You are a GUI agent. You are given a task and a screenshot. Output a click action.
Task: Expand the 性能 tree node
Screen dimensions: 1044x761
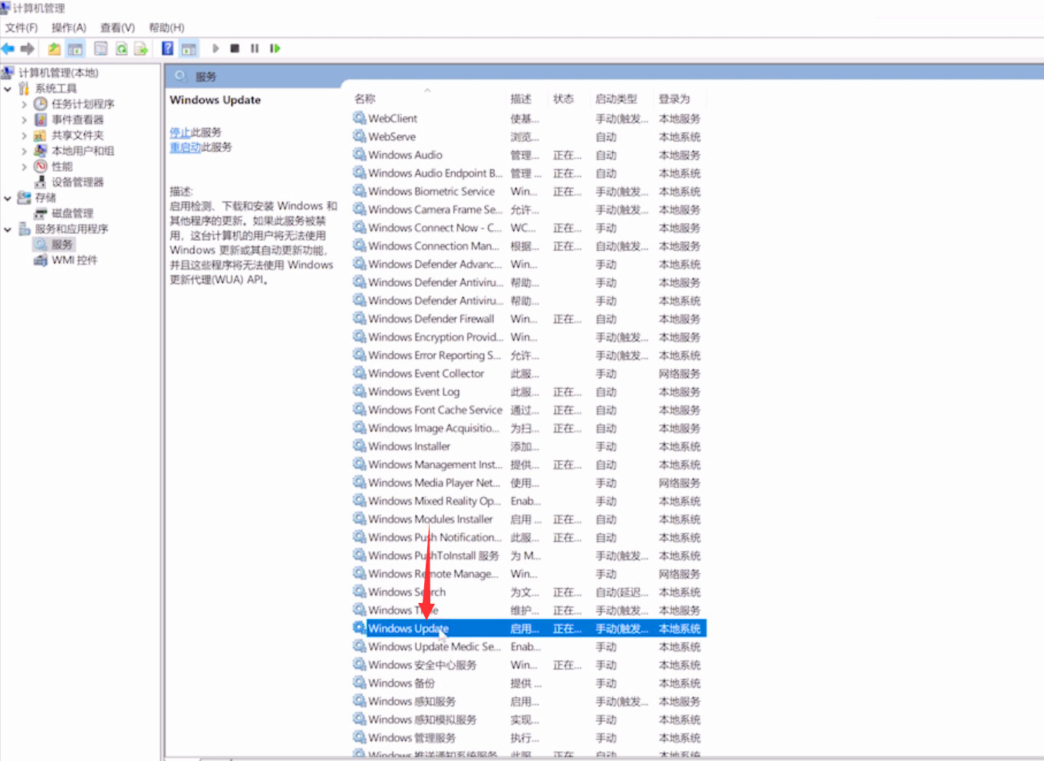[x=24, y=166]
